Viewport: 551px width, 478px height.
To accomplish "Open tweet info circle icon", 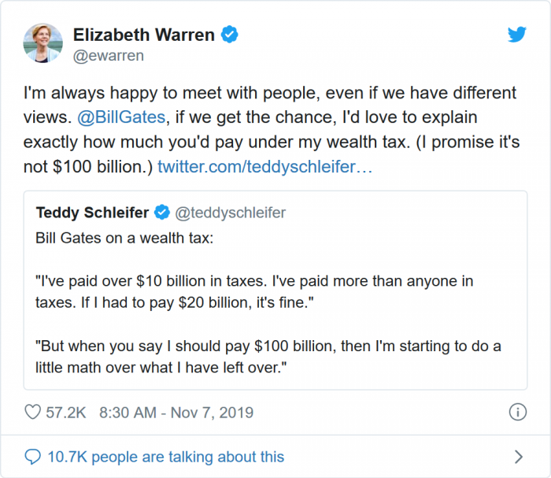I will [x=517, y=412].
